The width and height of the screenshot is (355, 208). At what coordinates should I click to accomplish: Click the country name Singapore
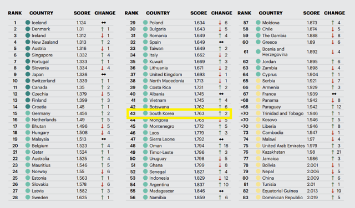click(x=42, y=55)
